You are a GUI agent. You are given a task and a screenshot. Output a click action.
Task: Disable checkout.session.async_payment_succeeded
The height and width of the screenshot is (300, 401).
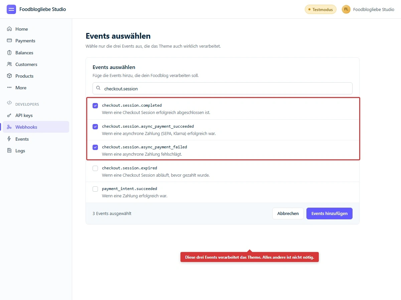pyautogui.click(x=95, y=126)
